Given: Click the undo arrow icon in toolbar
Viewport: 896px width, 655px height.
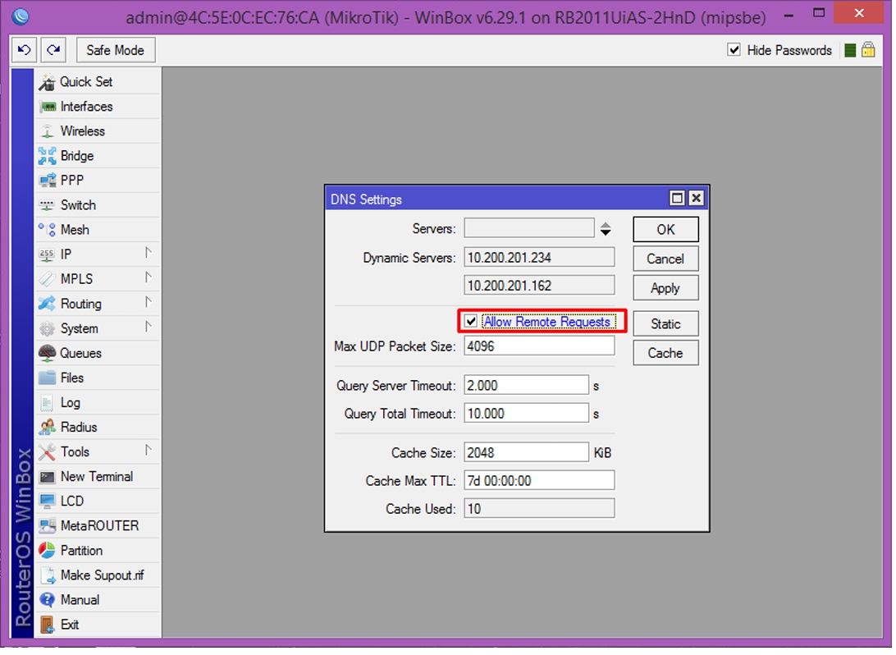Looking at the screenshot, I should pos(24,50).
